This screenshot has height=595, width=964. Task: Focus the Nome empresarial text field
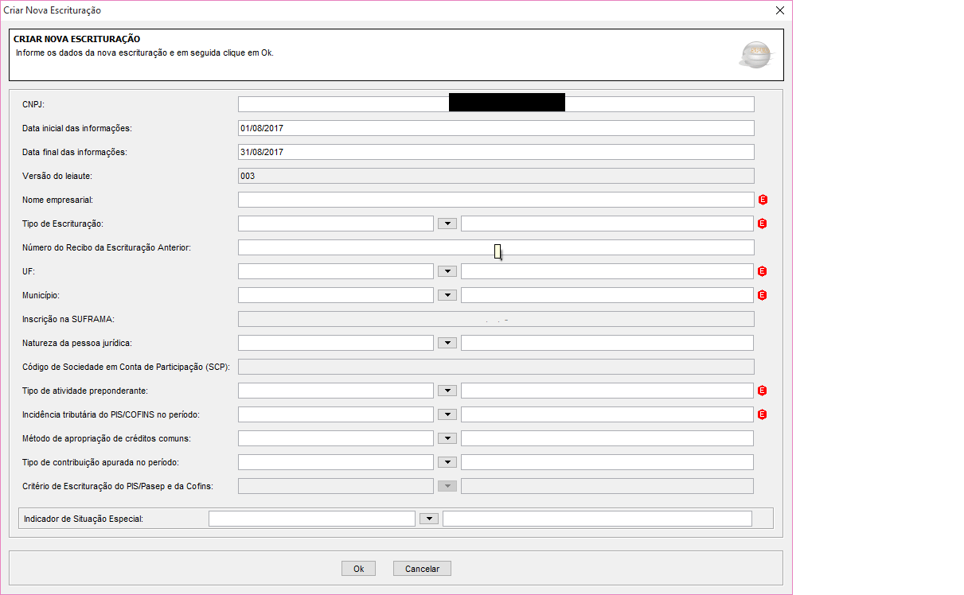click(495, 200)
